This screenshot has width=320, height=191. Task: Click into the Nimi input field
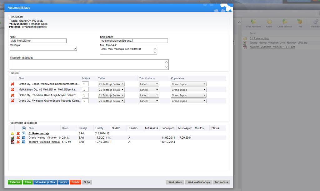(x=38, y=41)
